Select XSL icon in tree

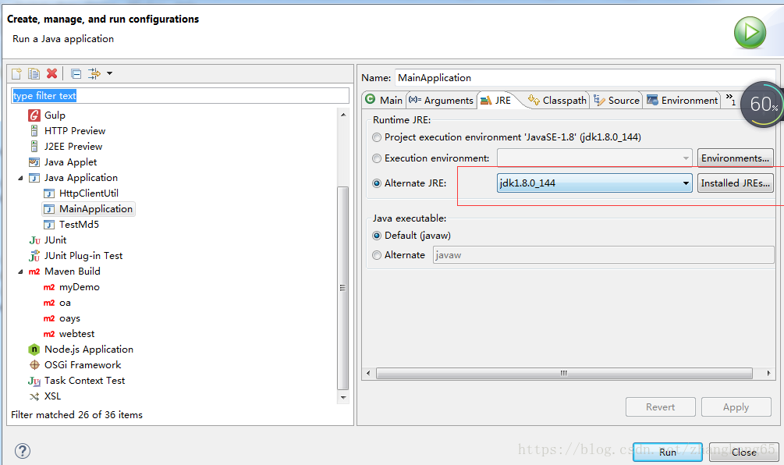(34, 396)
